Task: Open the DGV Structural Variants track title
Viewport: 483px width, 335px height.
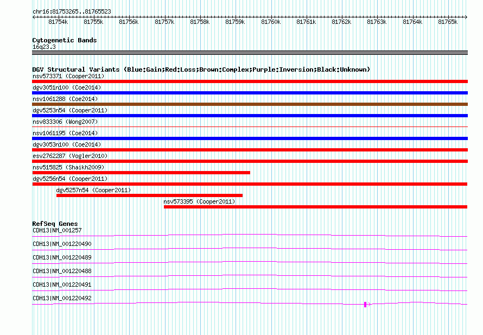Action: coord(201,69)
